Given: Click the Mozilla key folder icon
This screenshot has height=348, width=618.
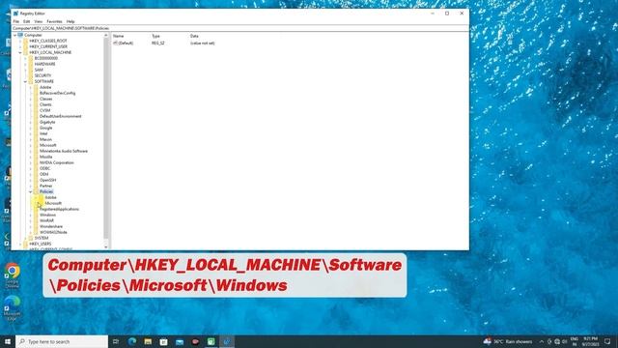Looking at the screenshot, I should (x=36, y=157).
